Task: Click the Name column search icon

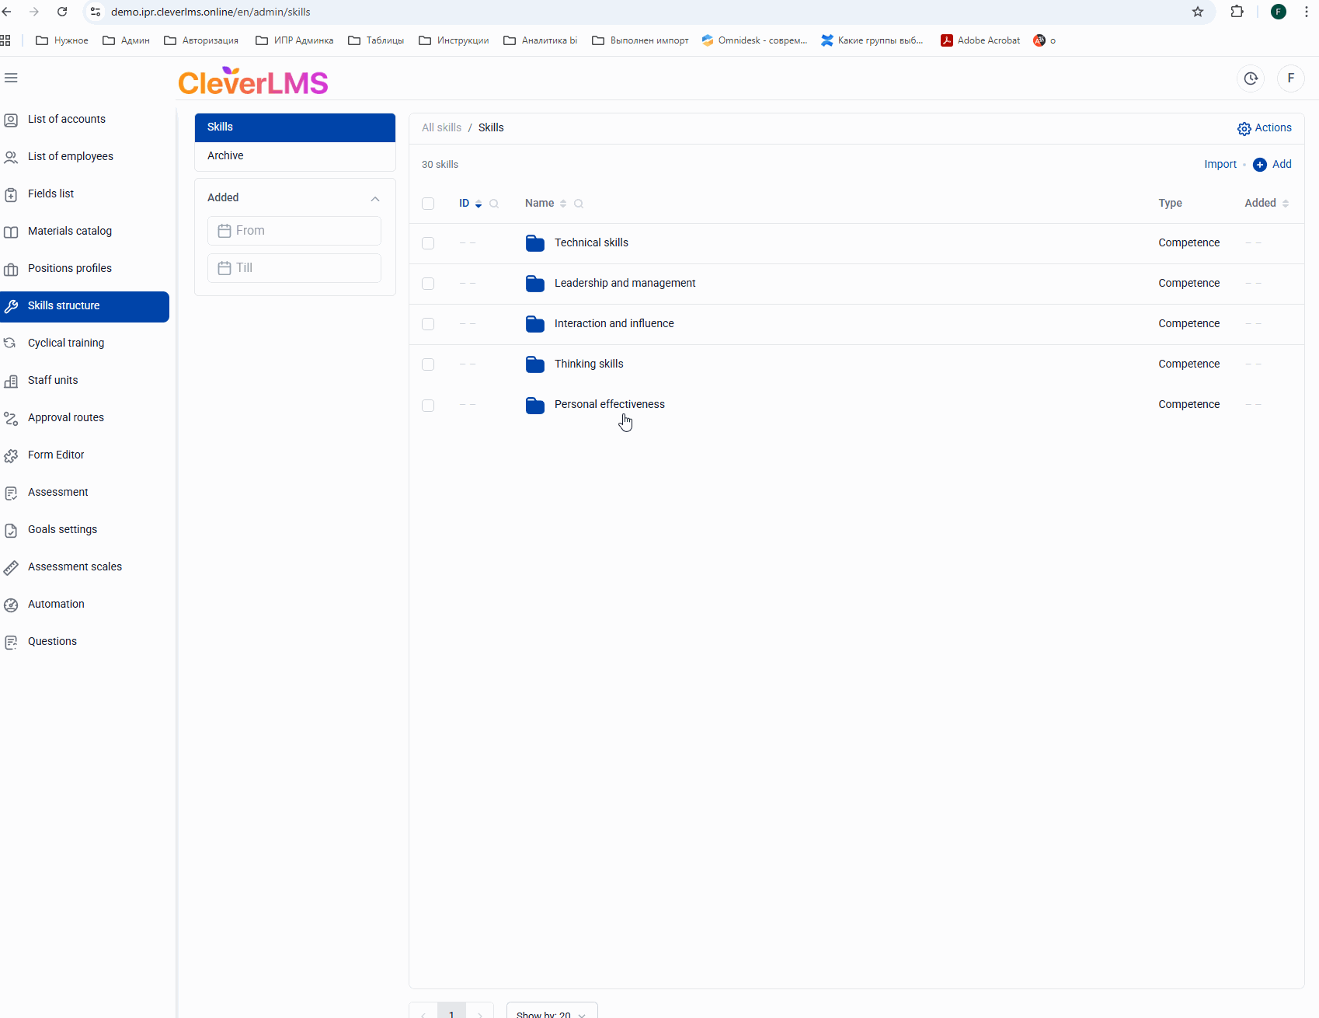Action: 579,204
